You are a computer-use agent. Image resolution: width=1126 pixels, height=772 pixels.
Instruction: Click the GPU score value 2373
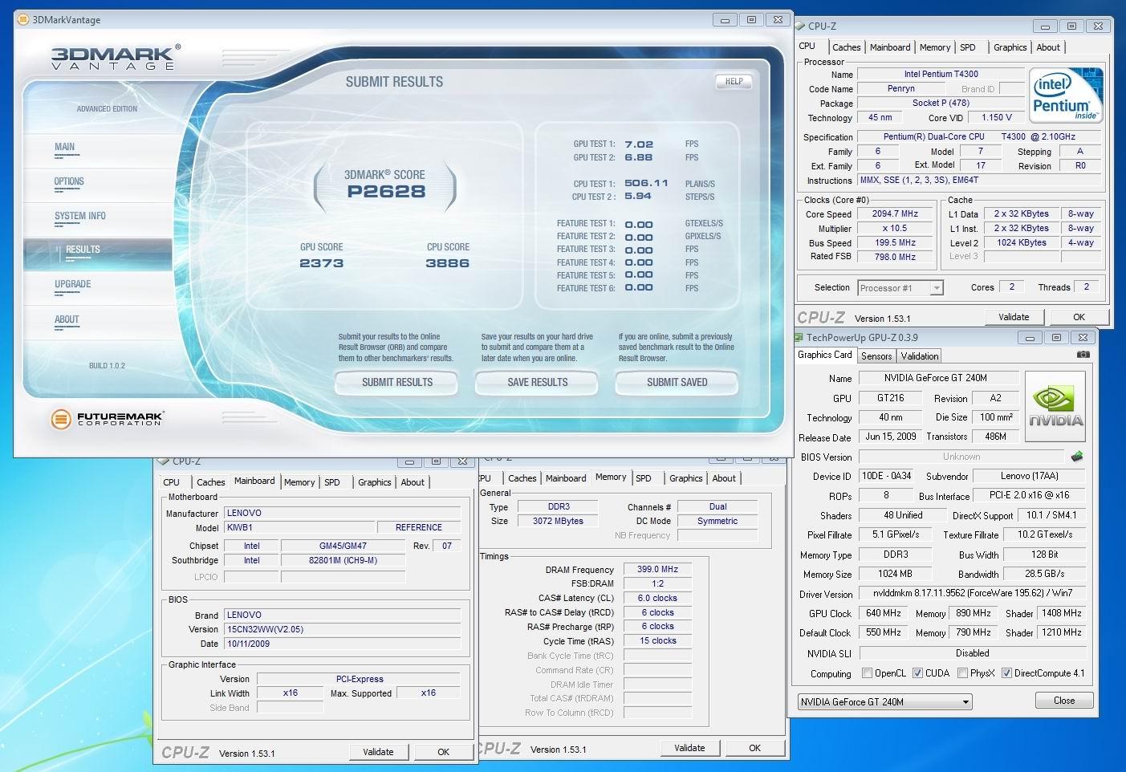[321, 263]
